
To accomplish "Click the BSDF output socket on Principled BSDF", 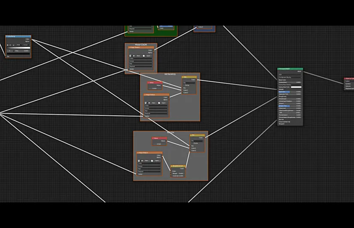I will pyautogui.click(x=303, y=71).
